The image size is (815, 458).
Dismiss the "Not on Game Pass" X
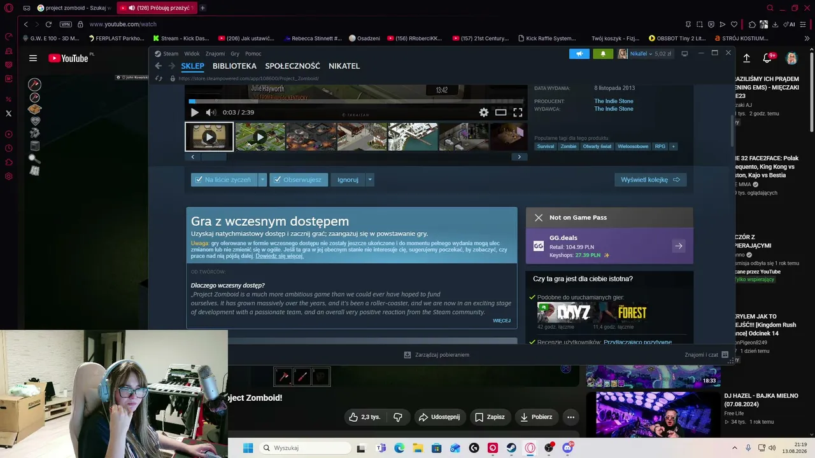pyautogui.click(x=539, y=218)
